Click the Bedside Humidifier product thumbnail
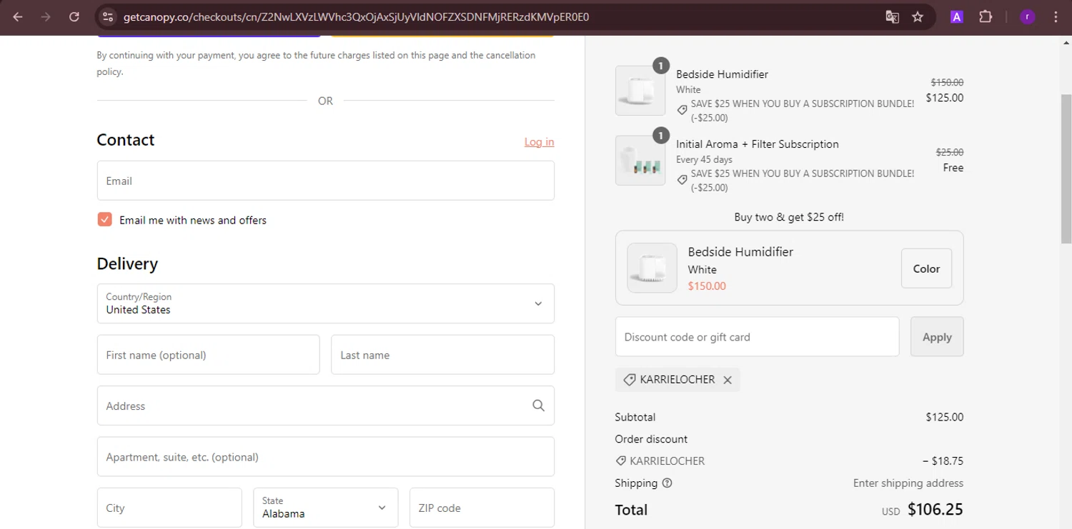 640,91
